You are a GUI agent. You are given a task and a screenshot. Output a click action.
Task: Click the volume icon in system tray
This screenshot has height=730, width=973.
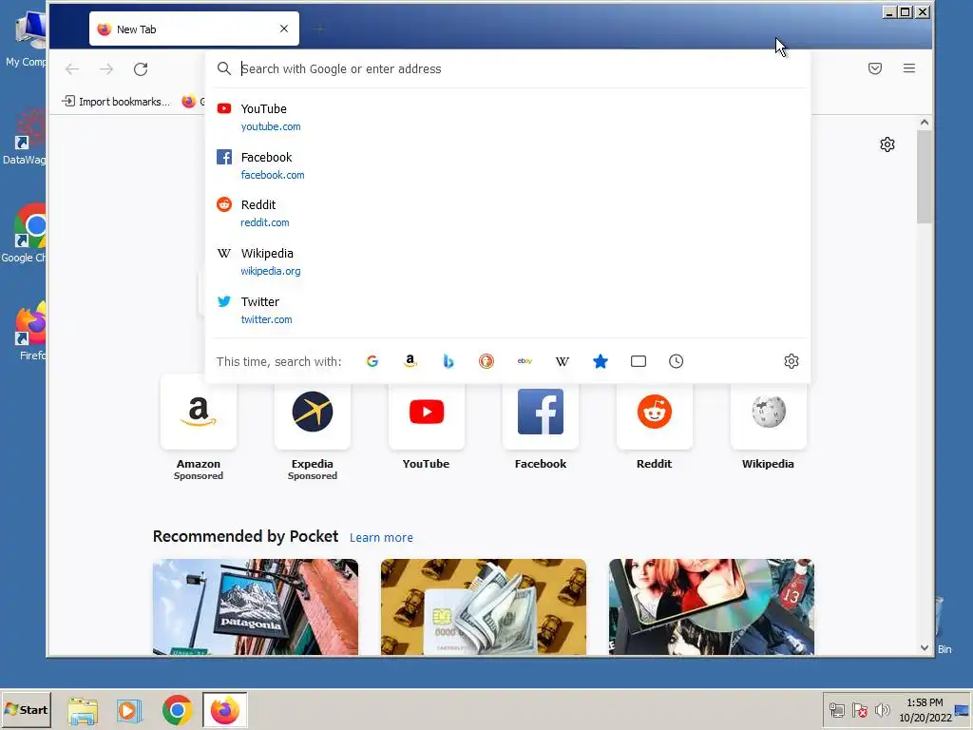click(x=882, y=710)
